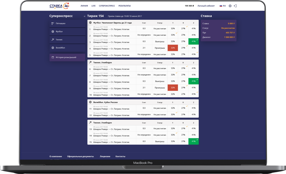The width and height of the screenshot is (286, 174).
Task: Click the Ставка 24 logo
Action: [x=59, y=6]
